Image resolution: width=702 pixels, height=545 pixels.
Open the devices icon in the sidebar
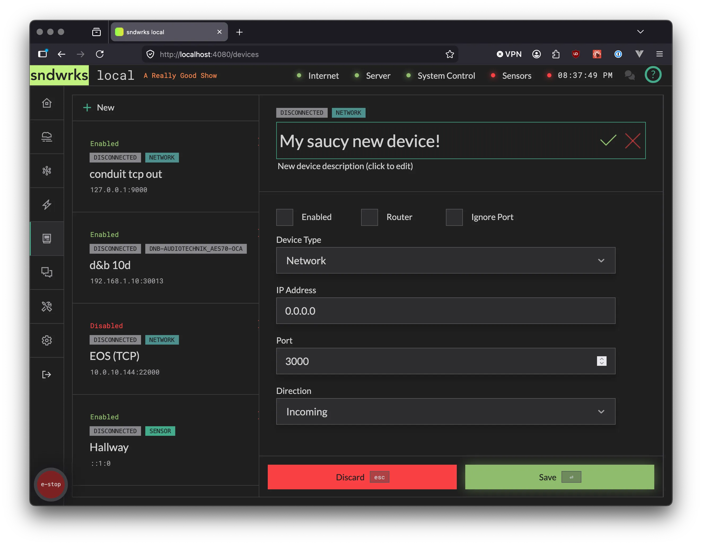click(47, 239)
